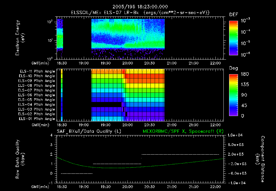Viewport: 276px width, 191px height.
Task: Click the 6.0e+03 tick on distance axis
Action: (x=236, y=145)
